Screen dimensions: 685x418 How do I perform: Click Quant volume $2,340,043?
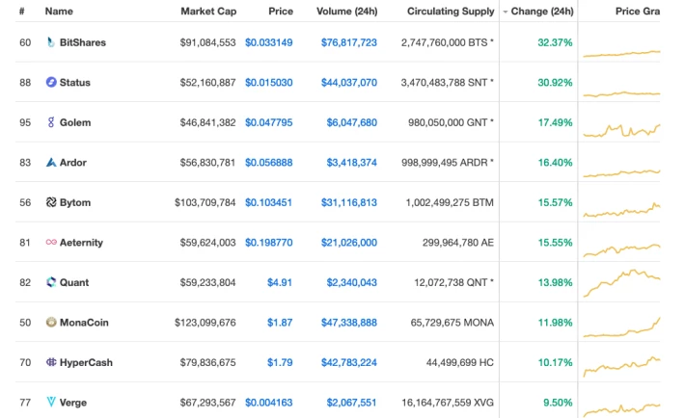tap(352, 282)
